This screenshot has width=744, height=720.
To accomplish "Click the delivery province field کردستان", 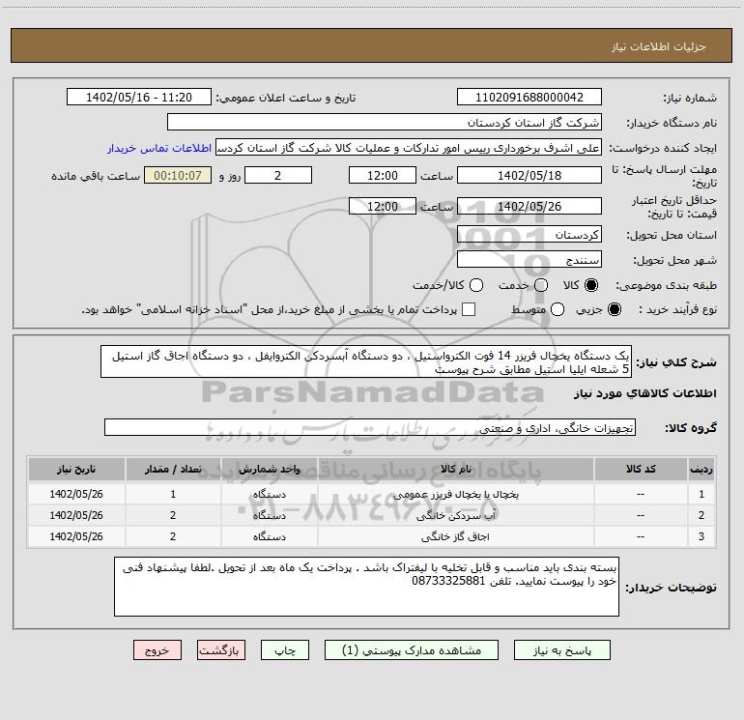I will pyautogui.click(x=529, y=234).
